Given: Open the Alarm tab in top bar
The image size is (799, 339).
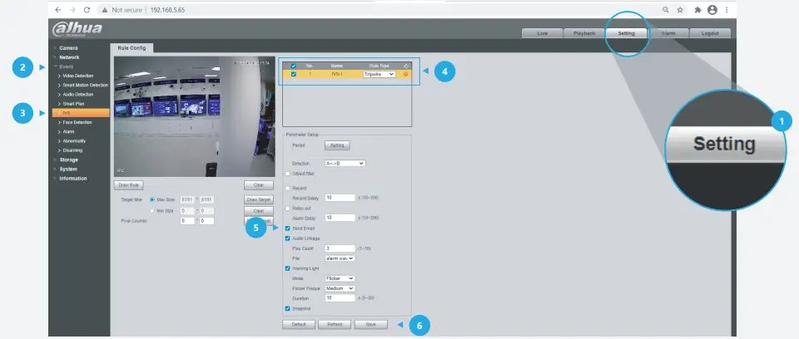Looking at the screenshot, I should [x=668, y=33].
